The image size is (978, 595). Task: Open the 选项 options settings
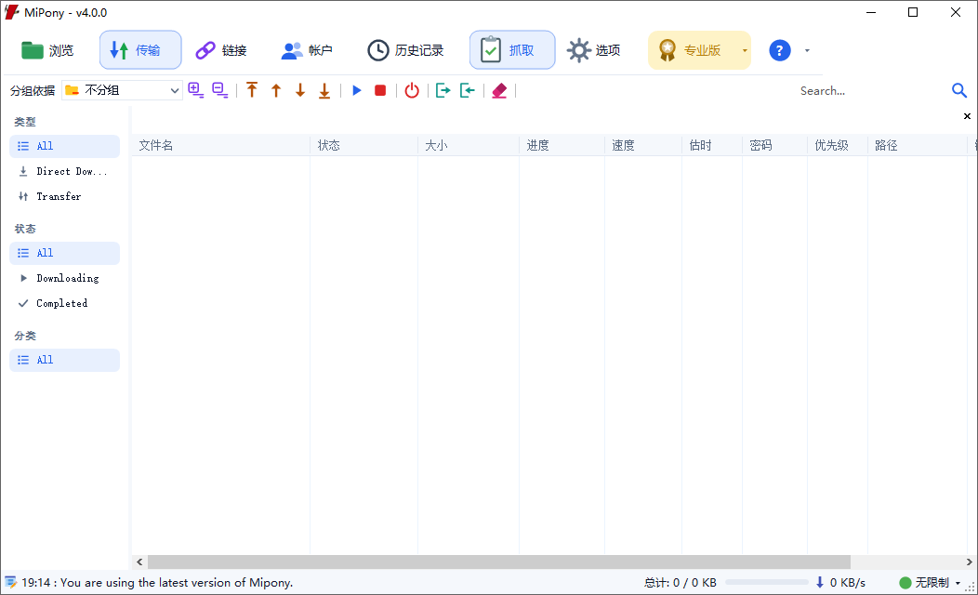[594, 50]
